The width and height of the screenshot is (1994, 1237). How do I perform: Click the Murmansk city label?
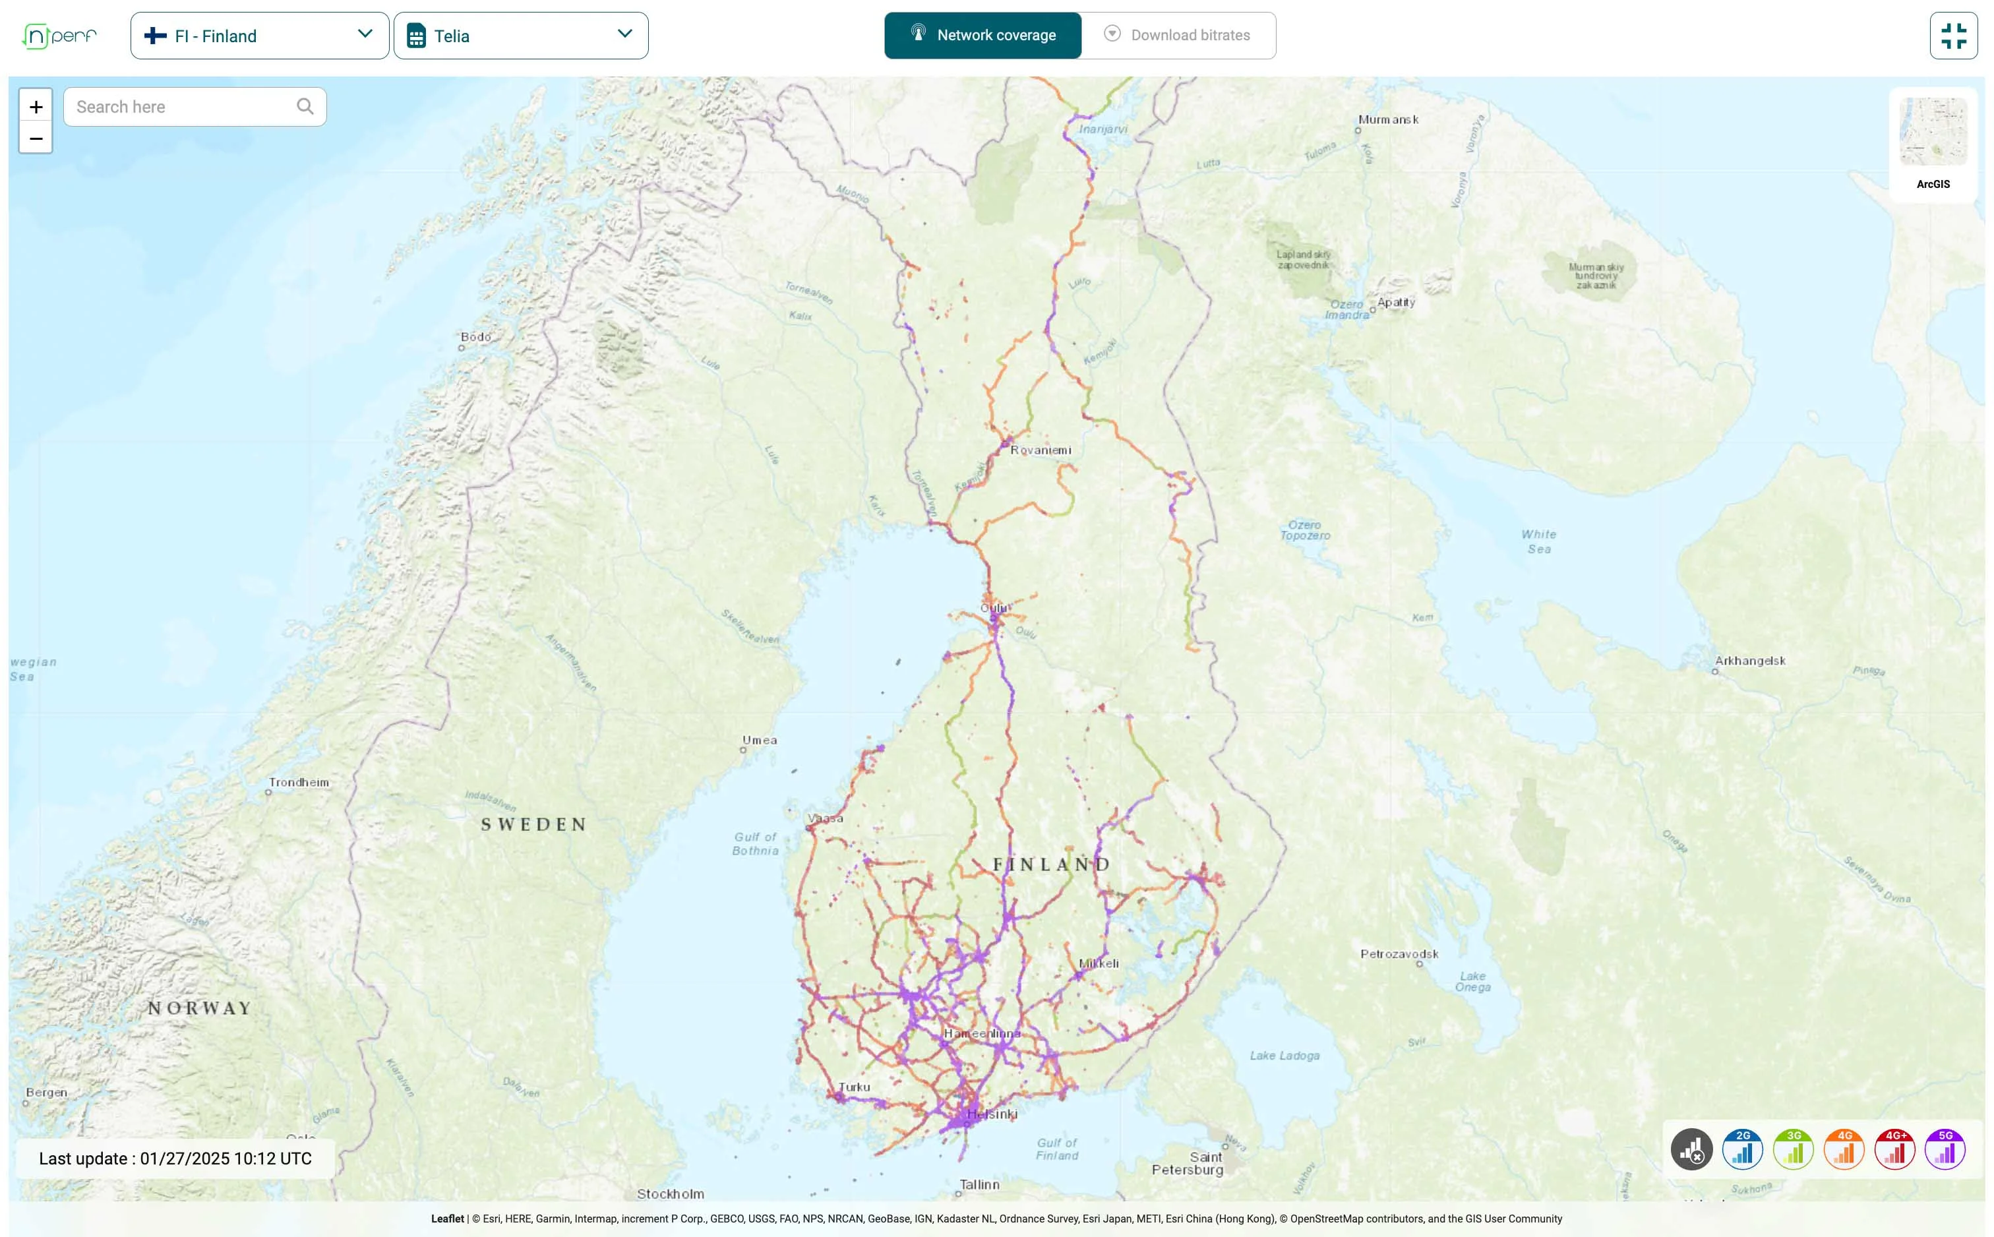click(x=1388, y=119)
